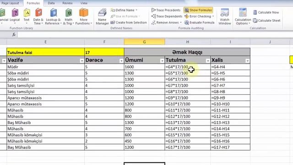This screenshot has height=165, width=293.
Task: Switch to the Formulas tab
Action: (33, 3)
